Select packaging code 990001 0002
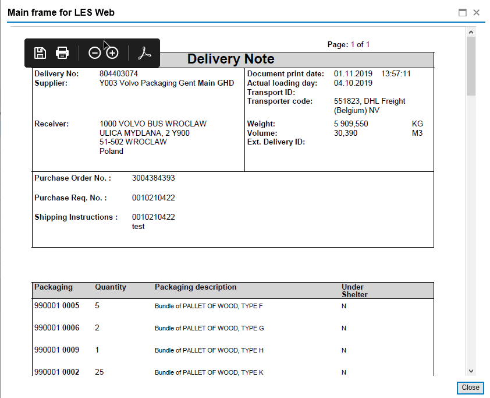 [x=57, y=372]
